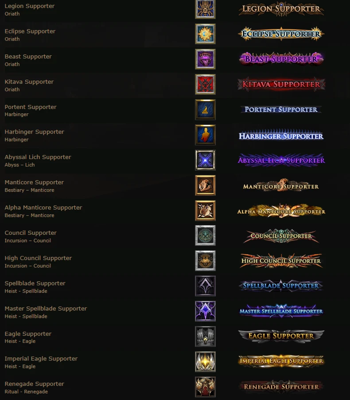Choose the Spellblade Supporter blue banner
Viewport: 350px width, 400px height.
281,285
